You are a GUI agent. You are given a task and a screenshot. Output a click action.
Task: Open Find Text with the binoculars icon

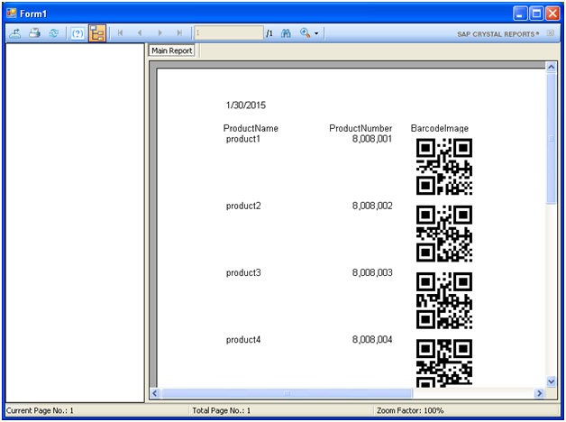(286, 33)
